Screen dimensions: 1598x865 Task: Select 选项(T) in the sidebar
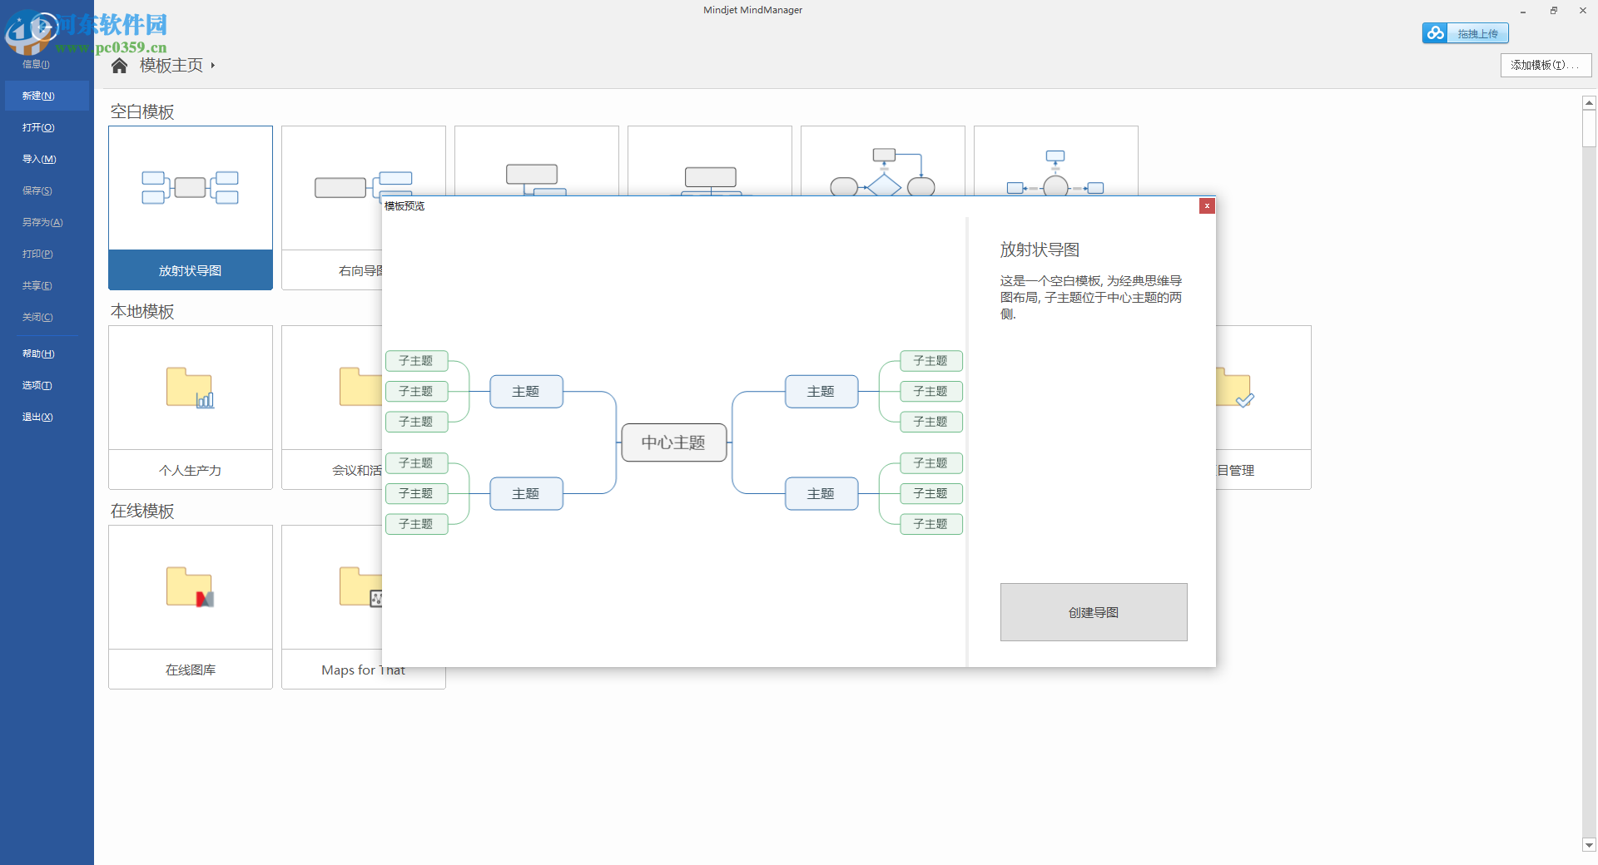tap(37, 384)
